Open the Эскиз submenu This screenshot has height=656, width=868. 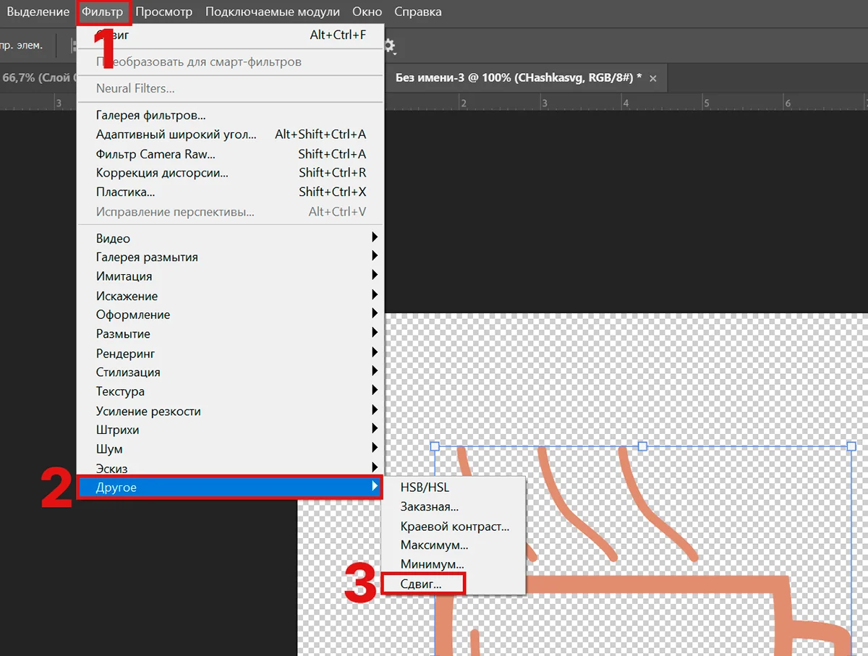click(x=230, y=468)
